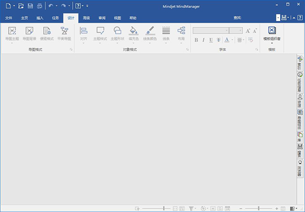Open the Undo history dropdown arrow
The height and width of the screenshot is (212, 305).
pos(56,6)
